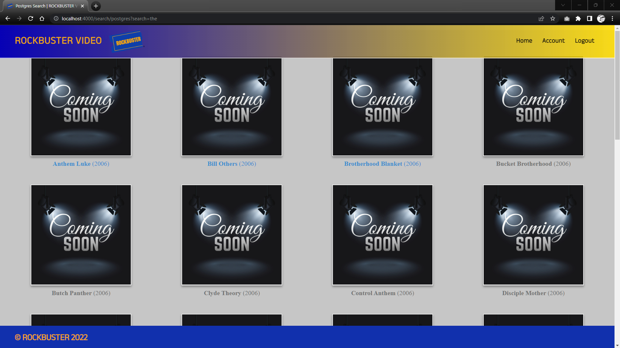Screen dimensions: 620x348
Task: Click the browser forward arrow
Action: tap(19, 19)
